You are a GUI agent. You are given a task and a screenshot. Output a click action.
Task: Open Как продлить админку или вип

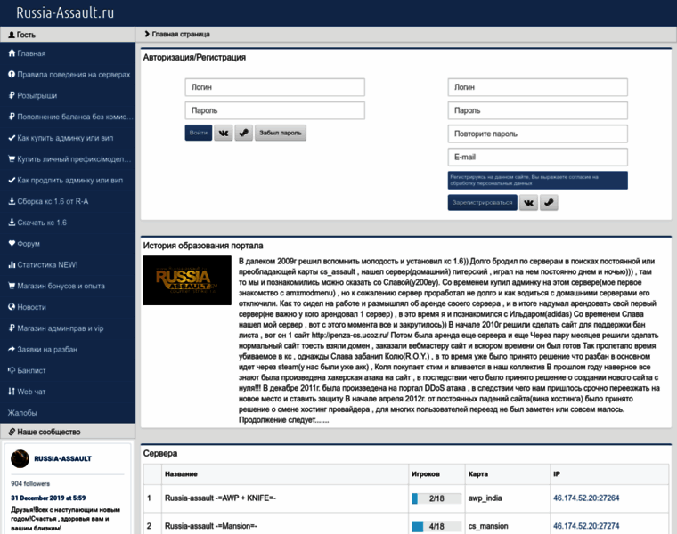click(66, 180)
